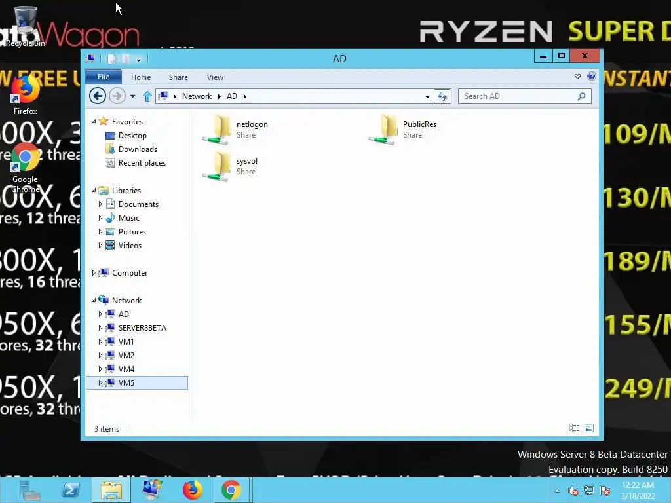Open address bar history dropdown

point(427,96)
